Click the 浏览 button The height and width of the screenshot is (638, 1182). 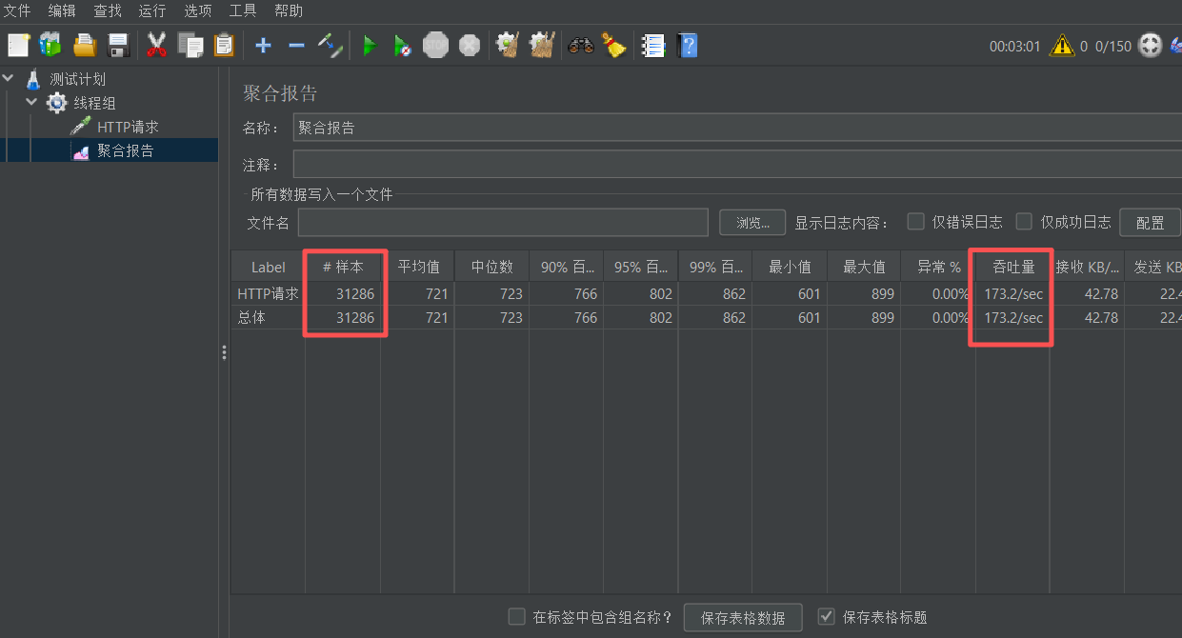click(751, 222)
